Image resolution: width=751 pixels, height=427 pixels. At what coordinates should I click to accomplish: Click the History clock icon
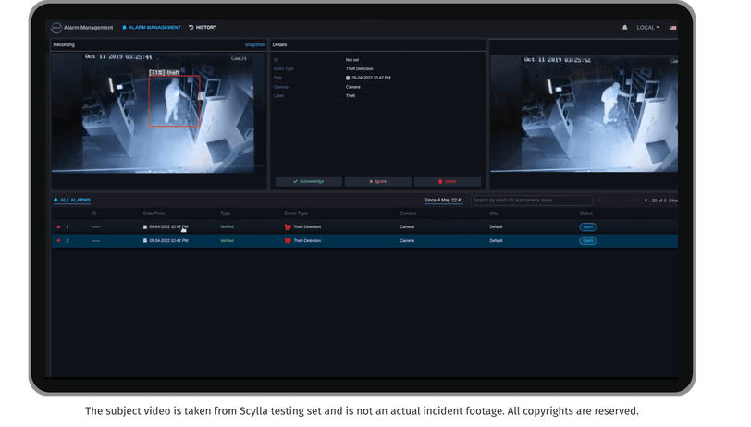191,28
